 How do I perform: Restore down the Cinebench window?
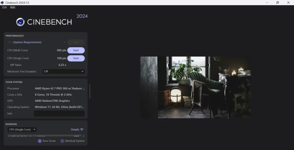[277, 2]
